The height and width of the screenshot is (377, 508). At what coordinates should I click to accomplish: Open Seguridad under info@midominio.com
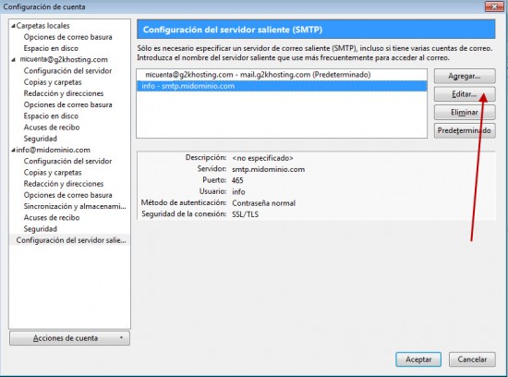click(x=40, y=229)
